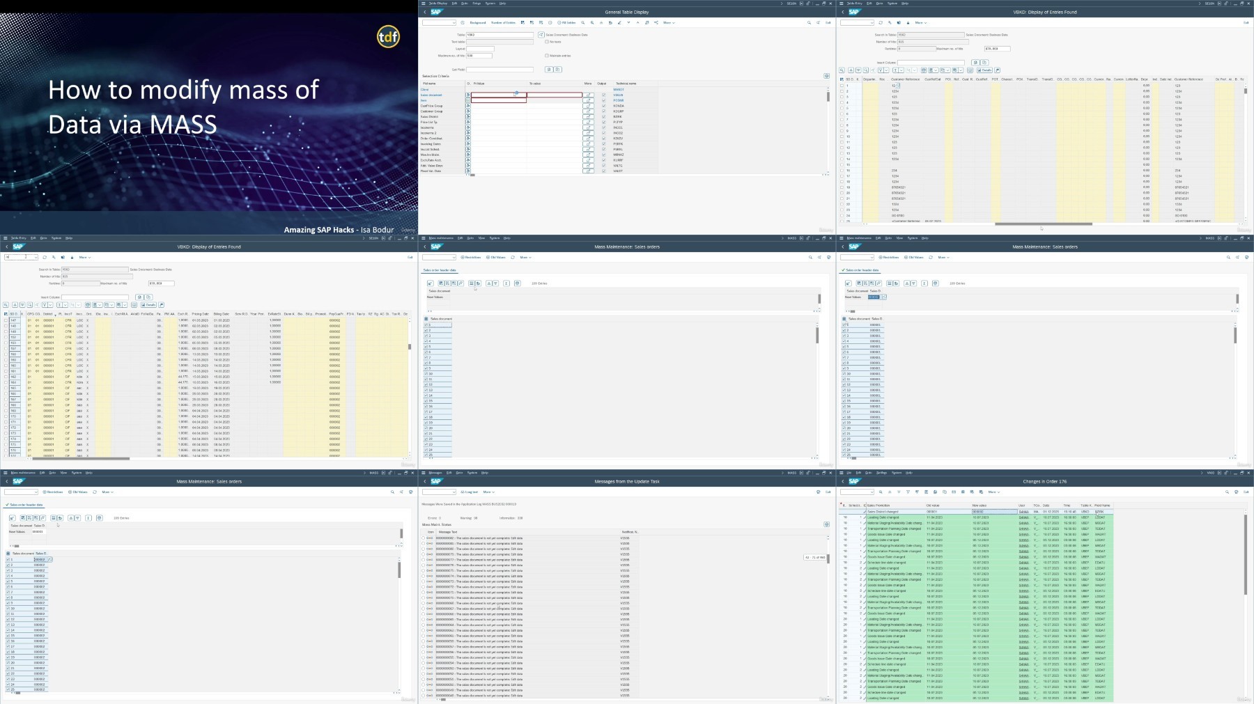This screenshot has height=704, width=1254.
Task: Toggle the Output checkbox for KONDA row
Action: (x=604, y=106)
